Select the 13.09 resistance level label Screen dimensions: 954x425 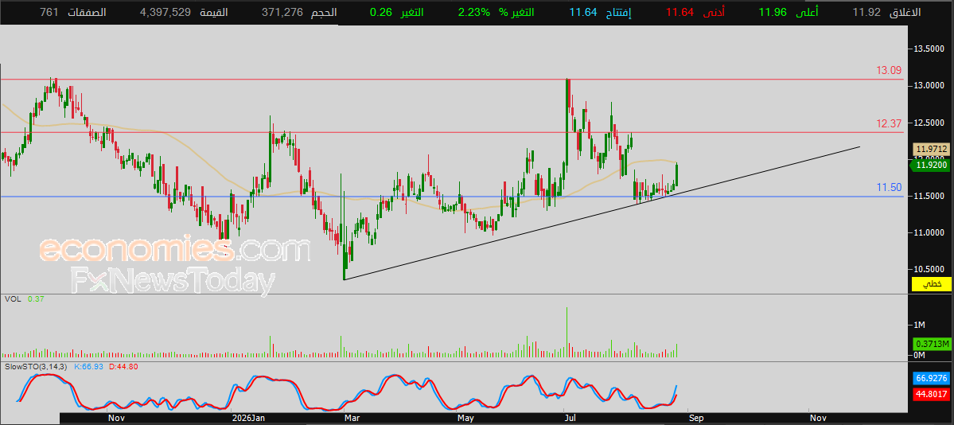tap(888, 71)
